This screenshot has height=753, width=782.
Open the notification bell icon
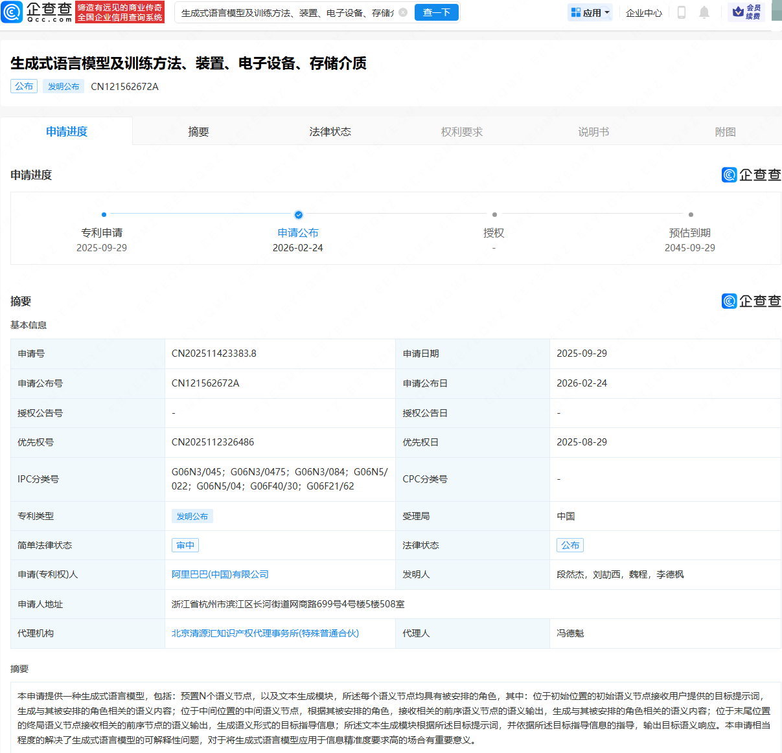click(x=704, y=12)
